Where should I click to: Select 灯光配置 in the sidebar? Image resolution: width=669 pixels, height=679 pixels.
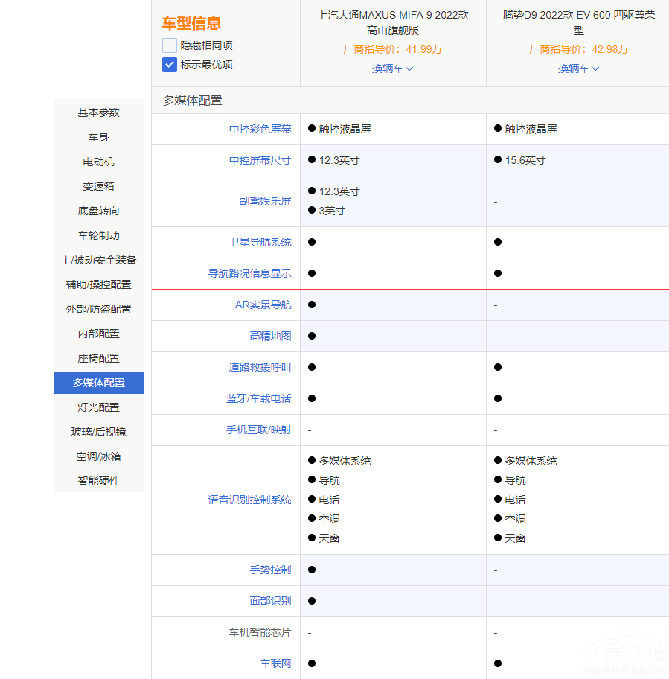tap(99, 407)
